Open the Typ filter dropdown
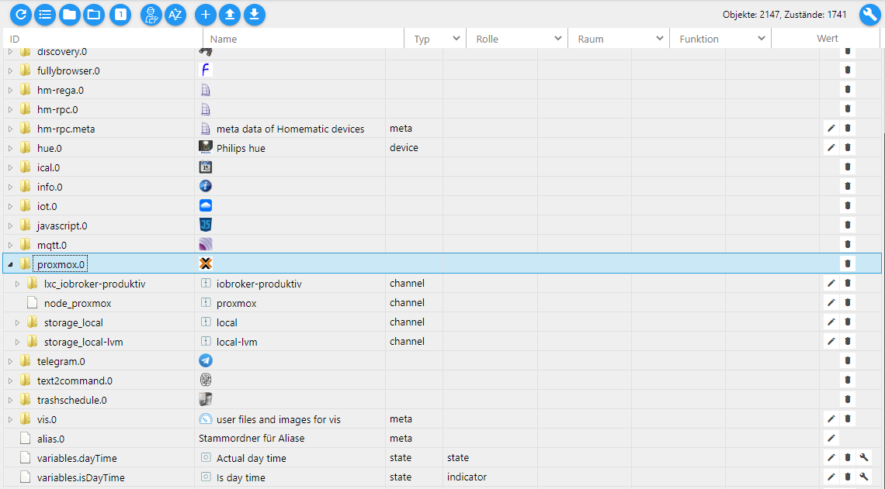The height and width of the screenshot is (489, 885). (456, 39)
